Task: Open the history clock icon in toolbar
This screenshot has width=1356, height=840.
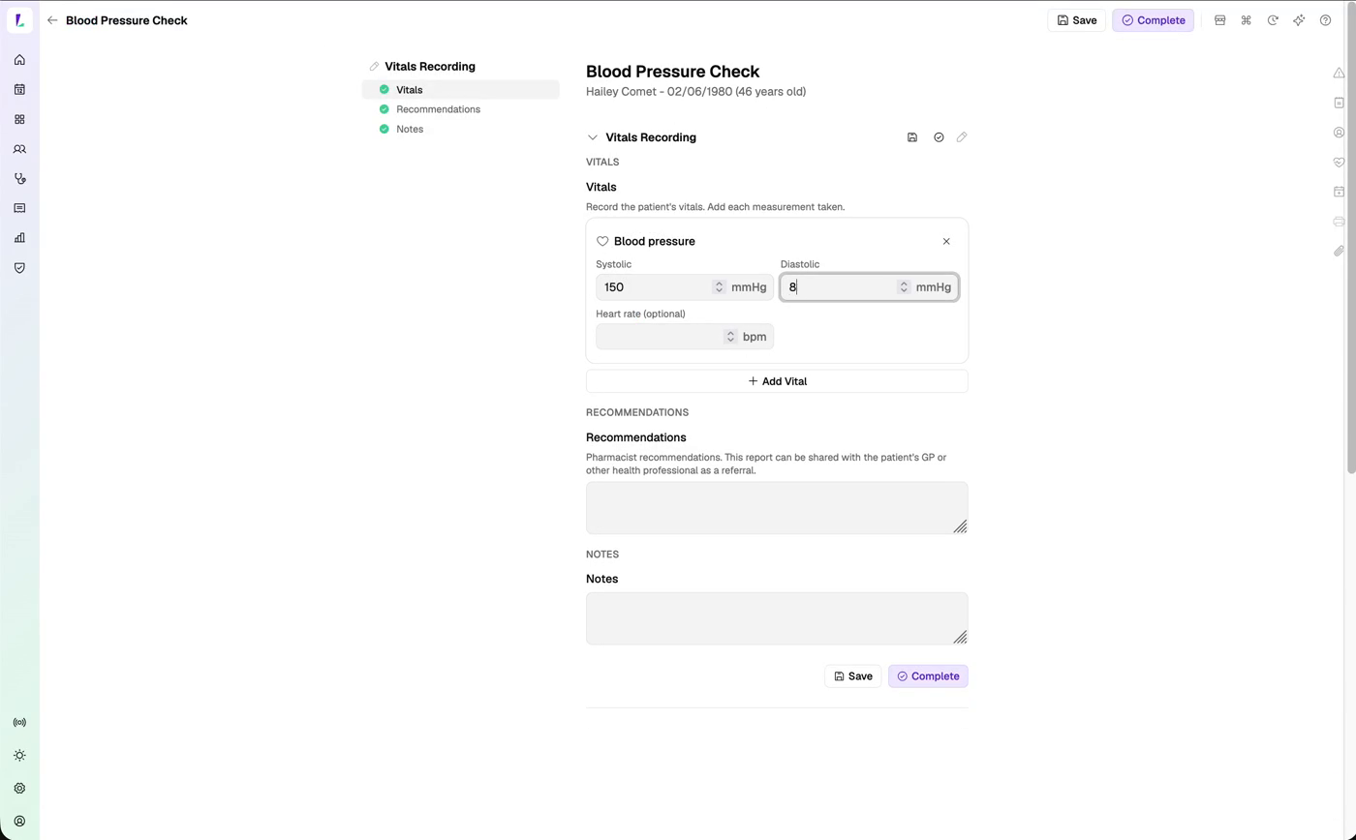Action: (1273, 20)
